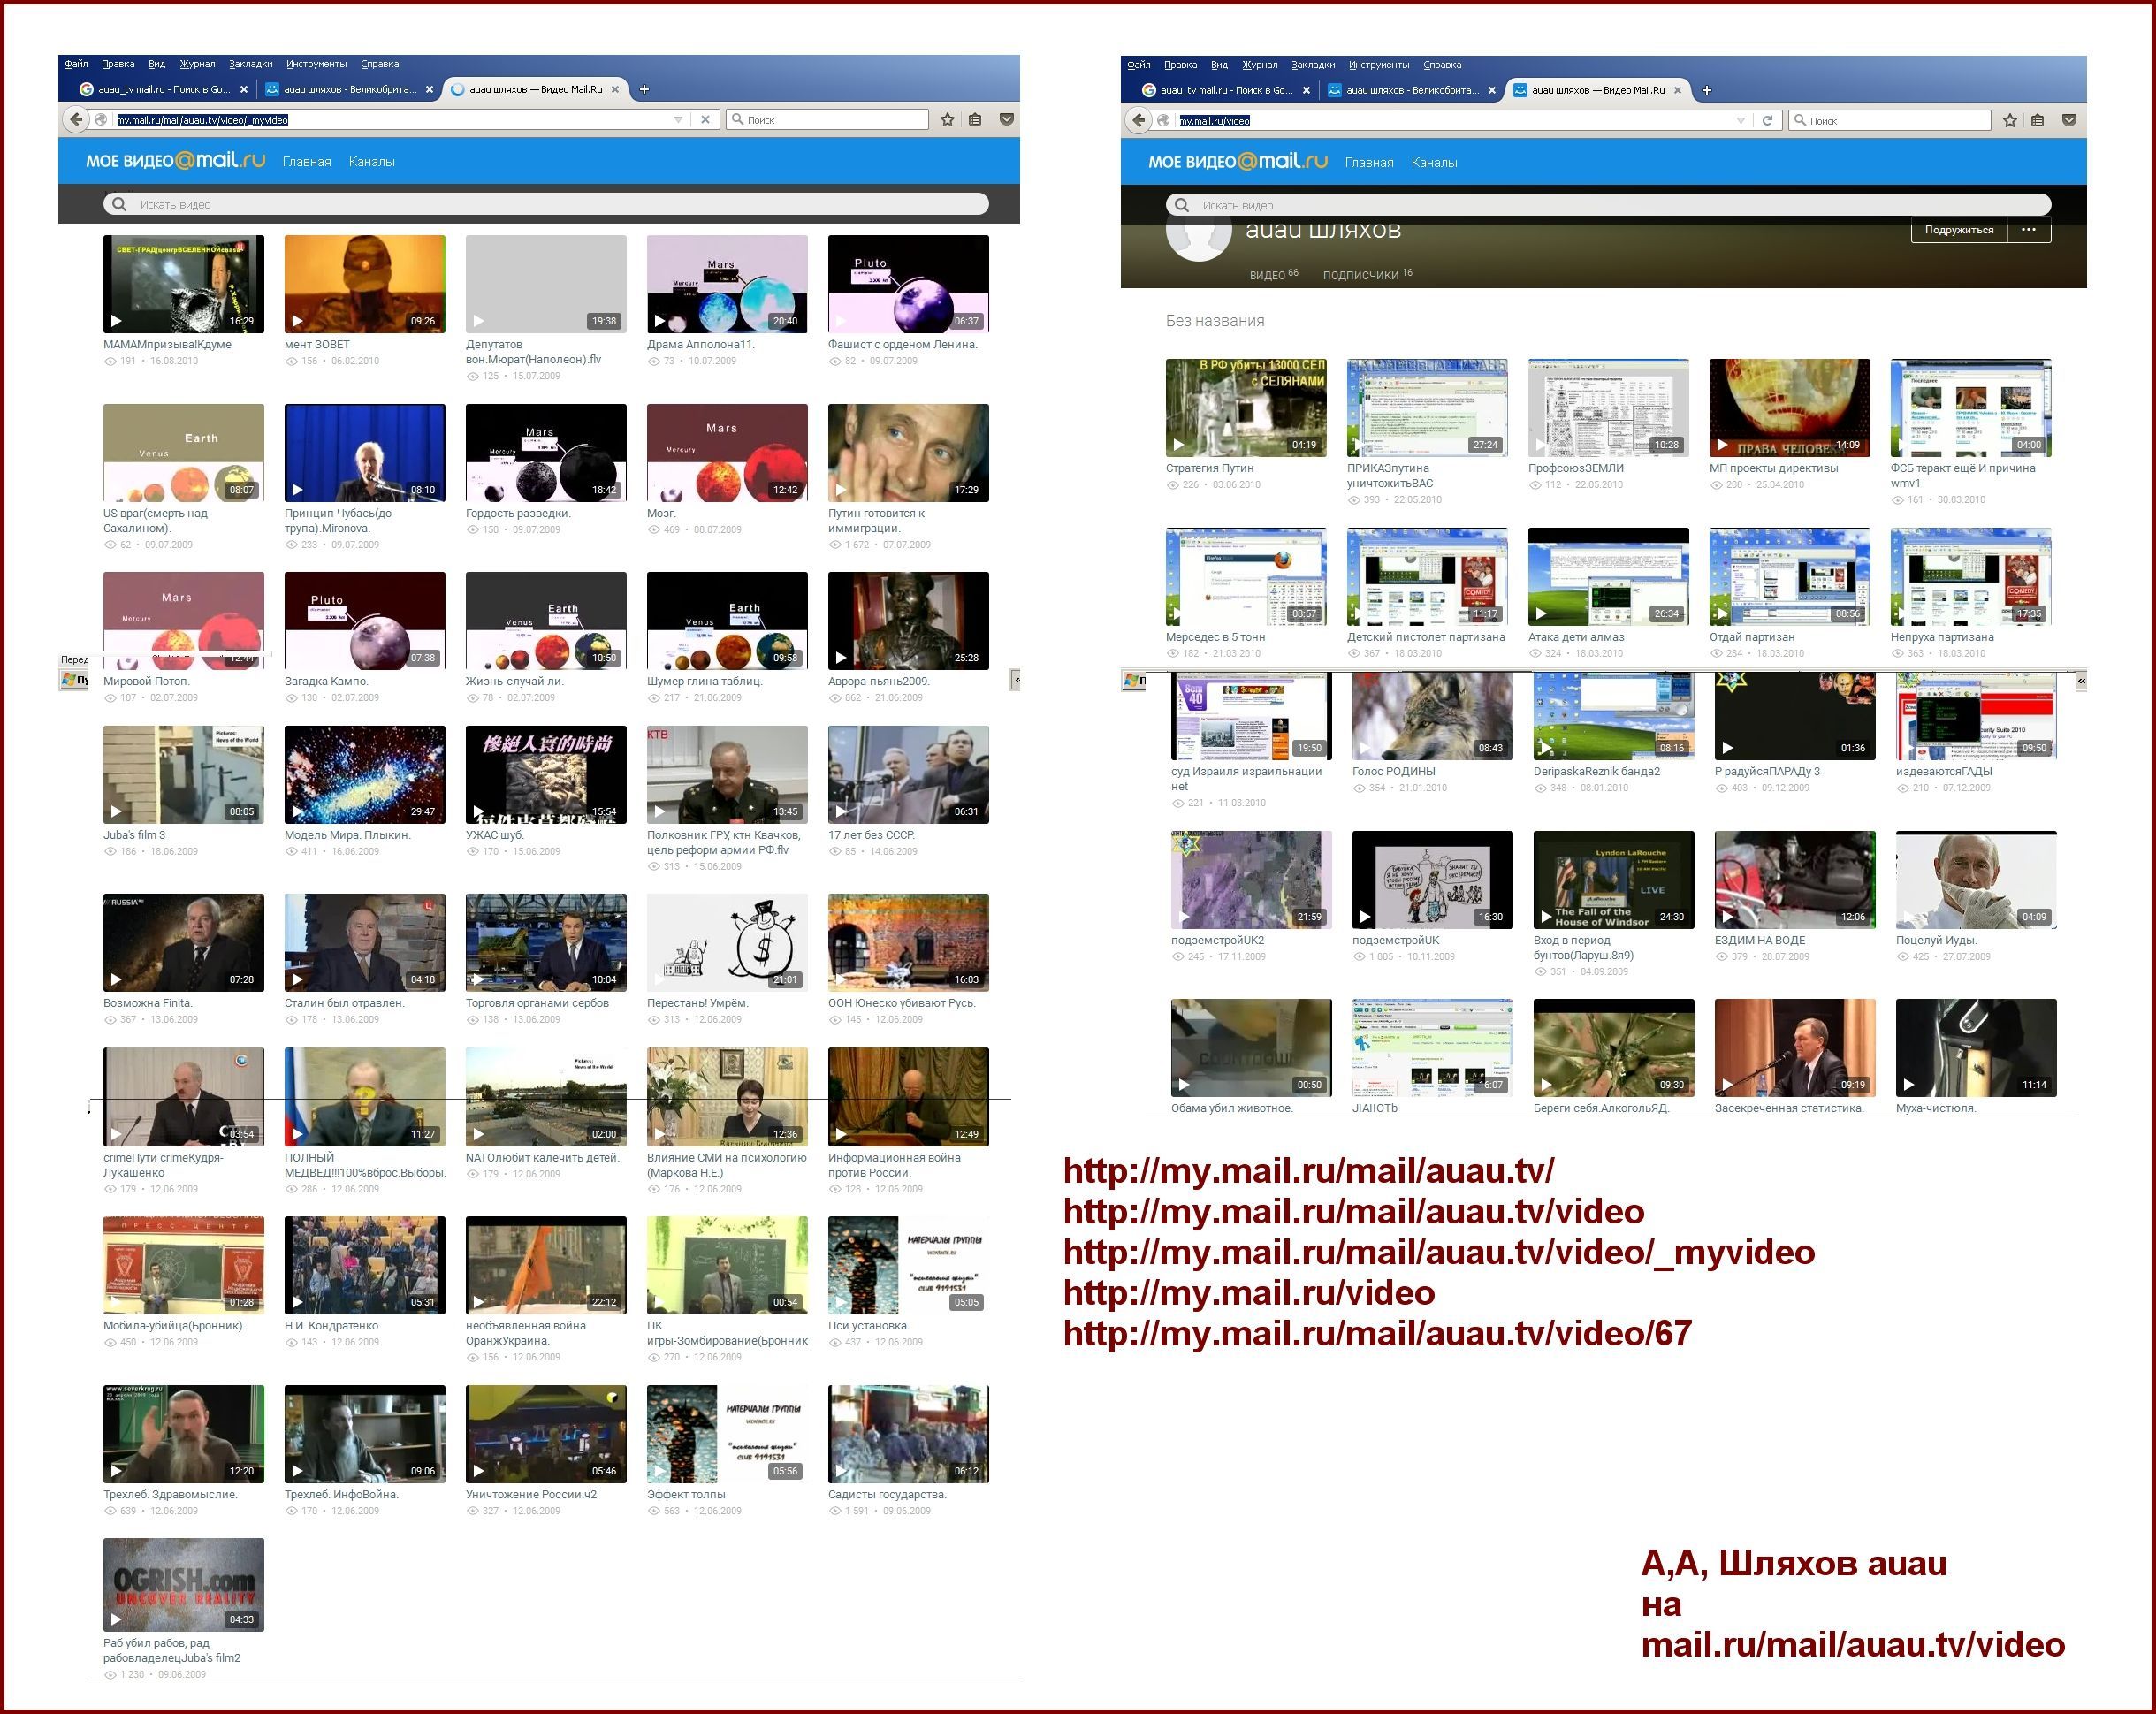2156x1714 pixels.
Task: Open a new tab in right browser
Action: pos(1707,91)
